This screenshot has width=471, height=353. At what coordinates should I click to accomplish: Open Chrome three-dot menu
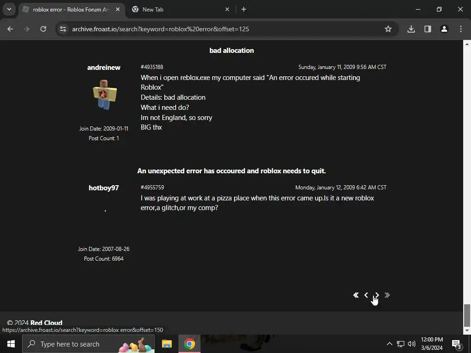[461, 29]
